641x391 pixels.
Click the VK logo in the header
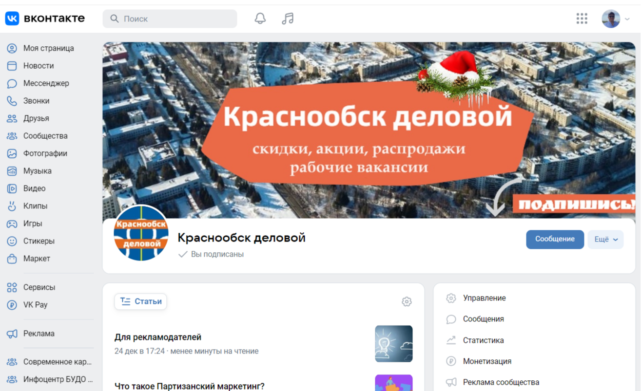pyautogui.click(x=45, y=19)
